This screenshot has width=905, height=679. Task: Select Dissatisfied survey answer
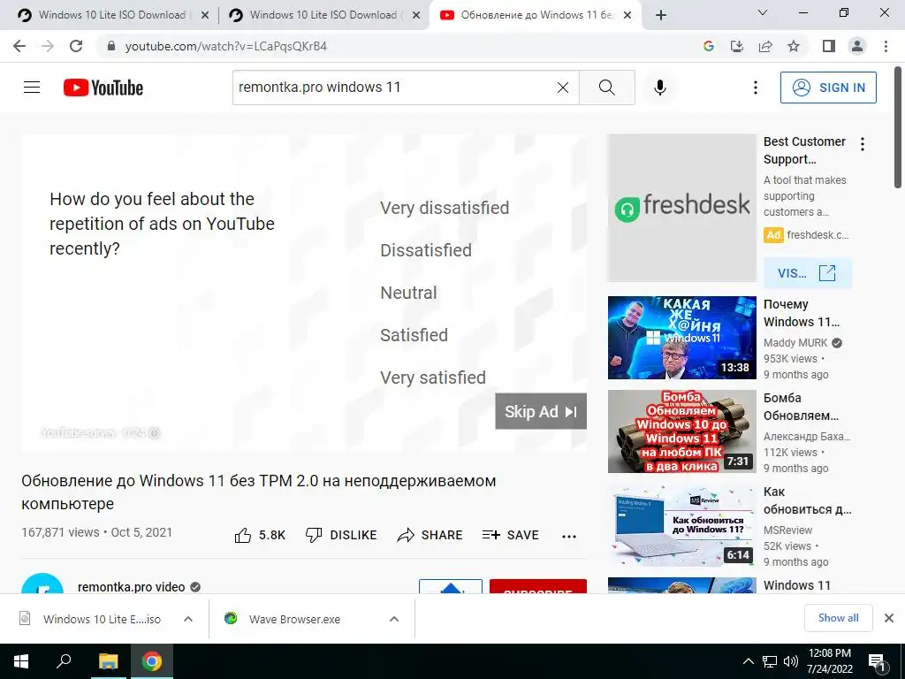(x=426, y=250)
